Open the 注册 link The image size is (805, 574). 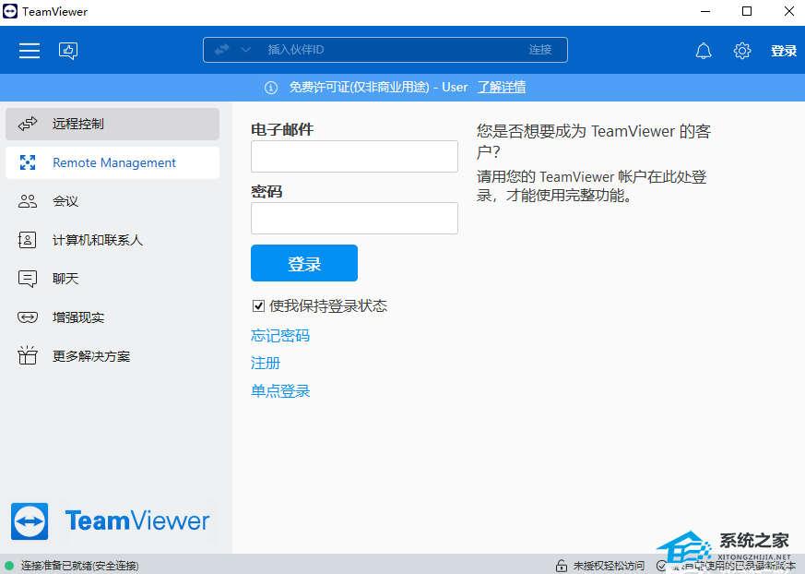pos(266,364)
